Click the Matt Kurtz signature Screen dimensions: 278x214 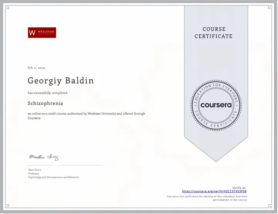(x=44, y=157)
